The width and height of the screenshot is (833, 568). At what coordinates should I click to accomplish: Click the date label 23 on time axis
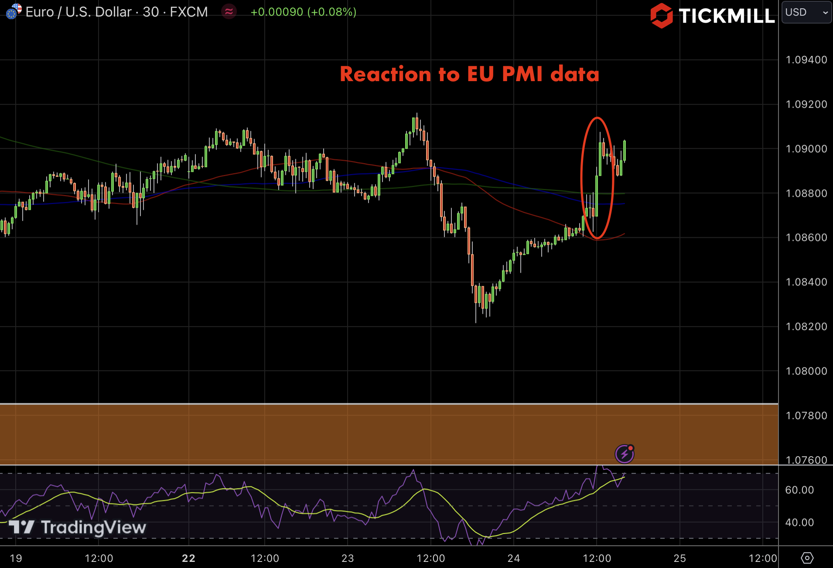pos(348,558)
